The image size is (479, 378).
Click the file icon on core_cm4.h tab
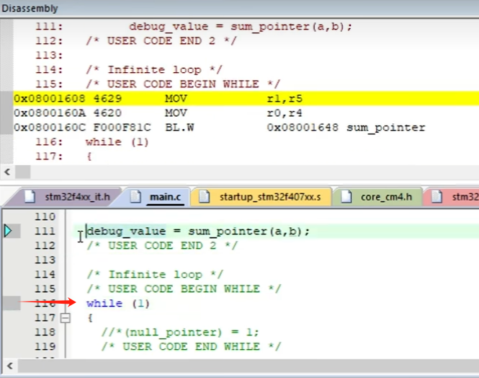pos(346,197)
